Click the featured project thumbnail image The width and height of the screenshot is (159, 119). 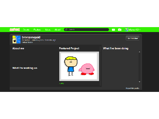tap(79, 66)
